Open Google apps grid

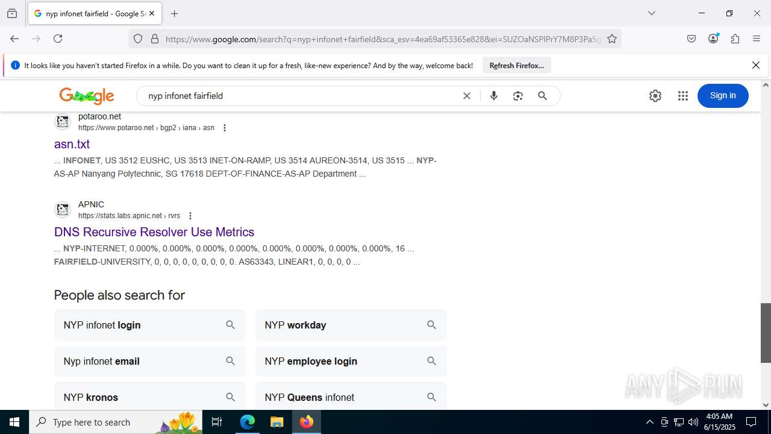coord(682,96)
